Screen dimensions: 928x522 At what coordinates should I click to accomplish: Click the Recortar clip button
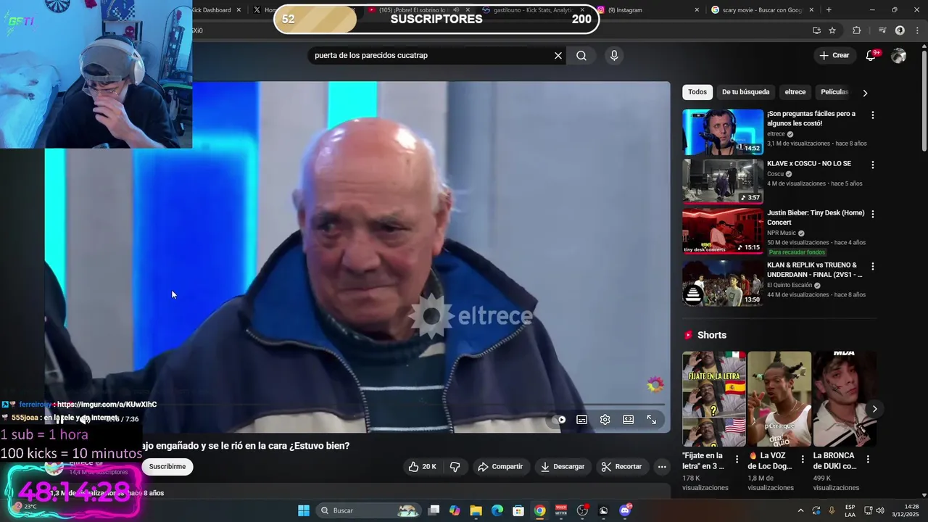click(x=621, y=467)
